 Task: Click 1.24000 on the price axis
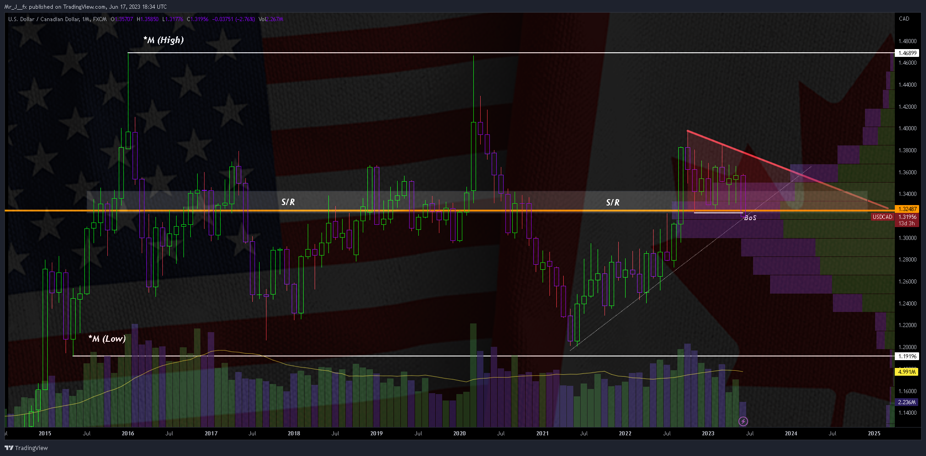(x=908, y=303)
